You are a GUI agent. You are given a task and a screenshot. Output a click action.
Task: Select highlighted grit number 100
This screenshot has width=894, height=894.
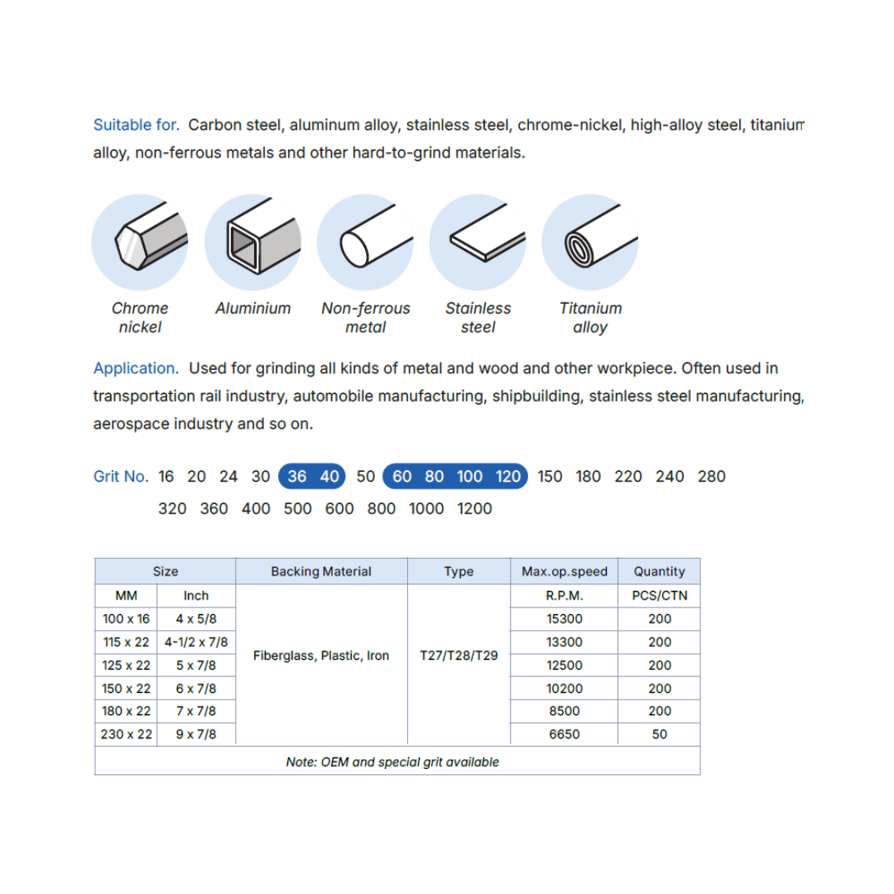coord(469,476)
